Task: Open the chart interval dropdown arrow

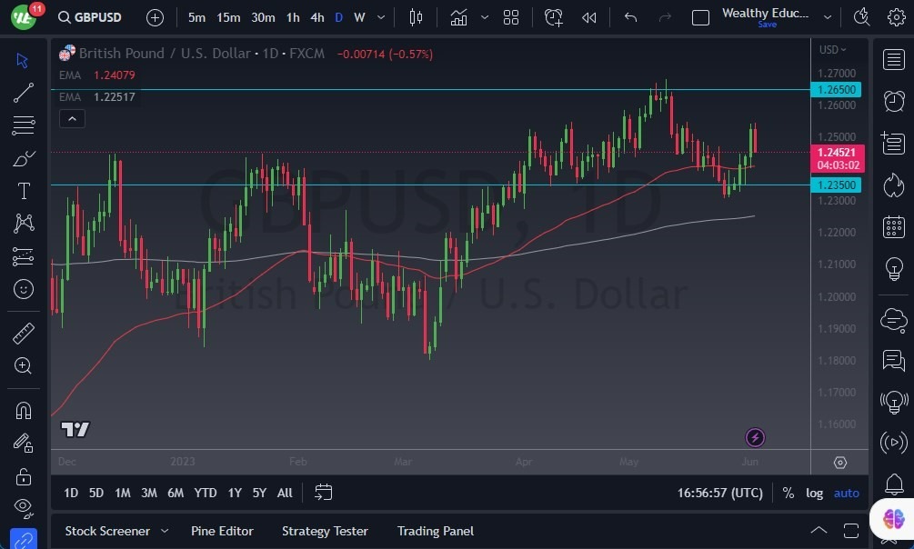Action: coord(380,17)
